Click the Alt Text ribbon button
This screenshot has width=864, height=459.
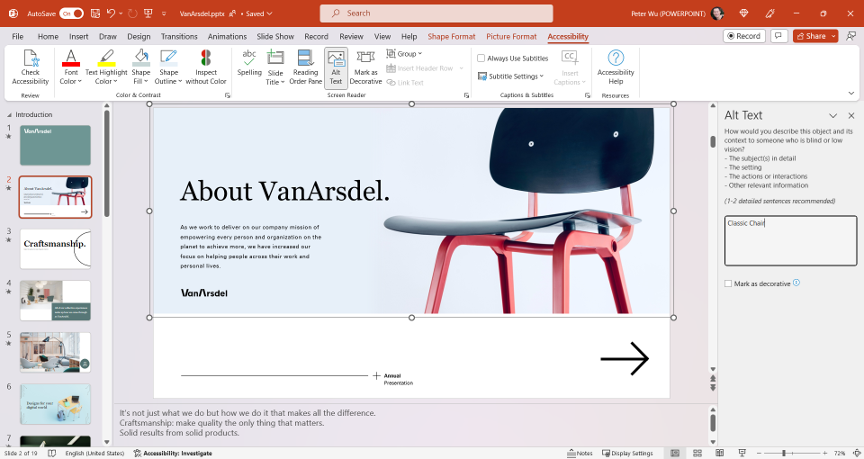point(336,67)
